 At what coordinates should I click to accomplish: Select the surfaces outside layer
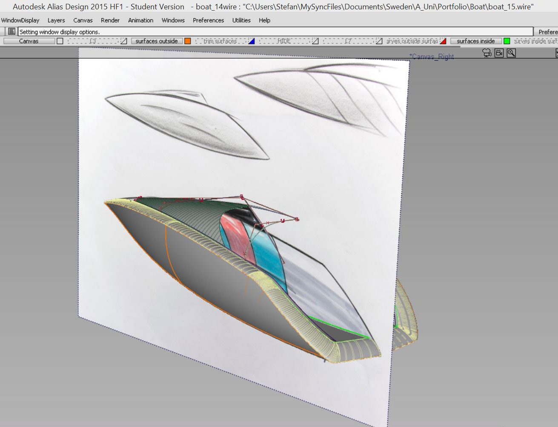click(157, 41)
